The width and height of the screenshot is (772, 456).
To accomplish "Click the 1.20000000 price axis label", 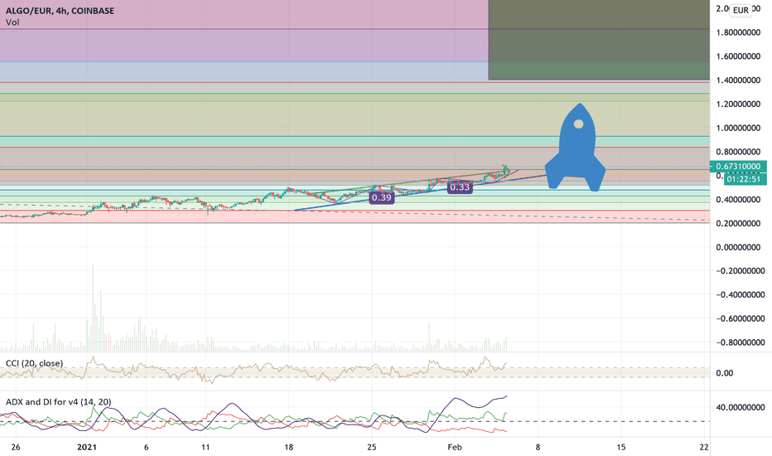I will pos(738,104).
